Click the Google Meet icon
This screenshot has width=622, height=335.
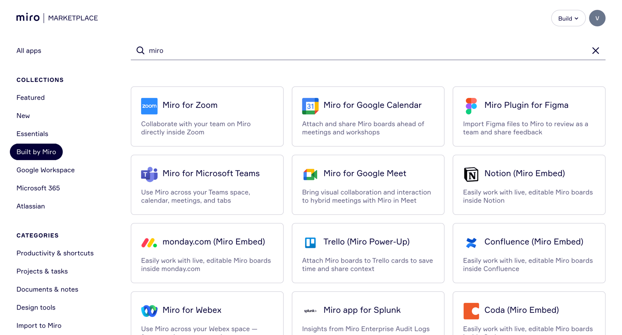click(x=310, y=174)
